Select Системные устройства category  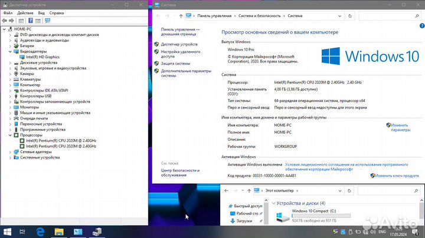tap(40, 157)
